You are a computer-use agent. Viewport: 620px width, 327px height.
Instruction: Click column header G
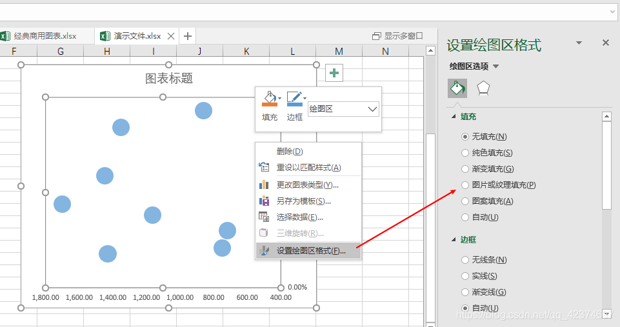61,51
